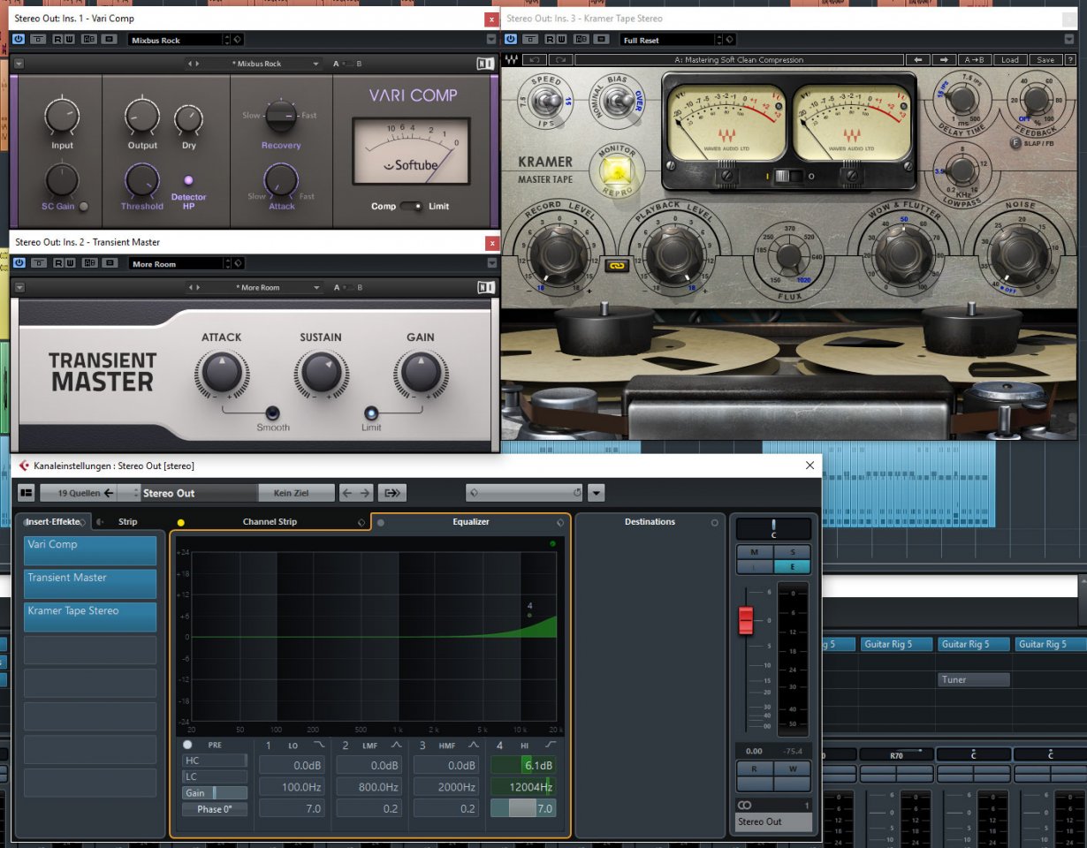Screen dimensions: 1087x848
Task: Click band 4 HI shelf filter type icon
Action: [551, 746]
